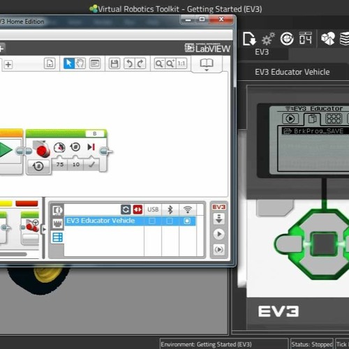The height and width of the screenshot is (349, 349).
Task: Push the EV3 brick back button
Action: [274, 207]
